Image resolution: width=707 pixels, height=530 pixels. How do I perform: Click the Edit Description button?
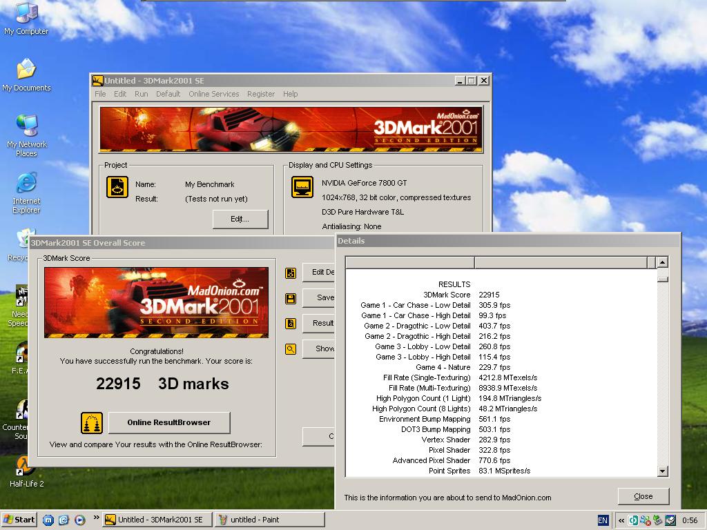click(319, 272)
